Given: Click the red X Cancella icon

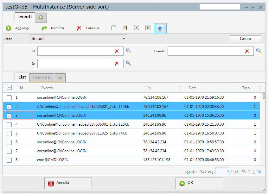Looking at the screenshot, I should point(79,28).
